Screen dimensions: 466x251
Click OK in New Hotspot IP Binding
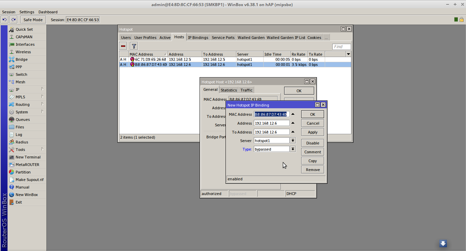click(x=312, y=114)
